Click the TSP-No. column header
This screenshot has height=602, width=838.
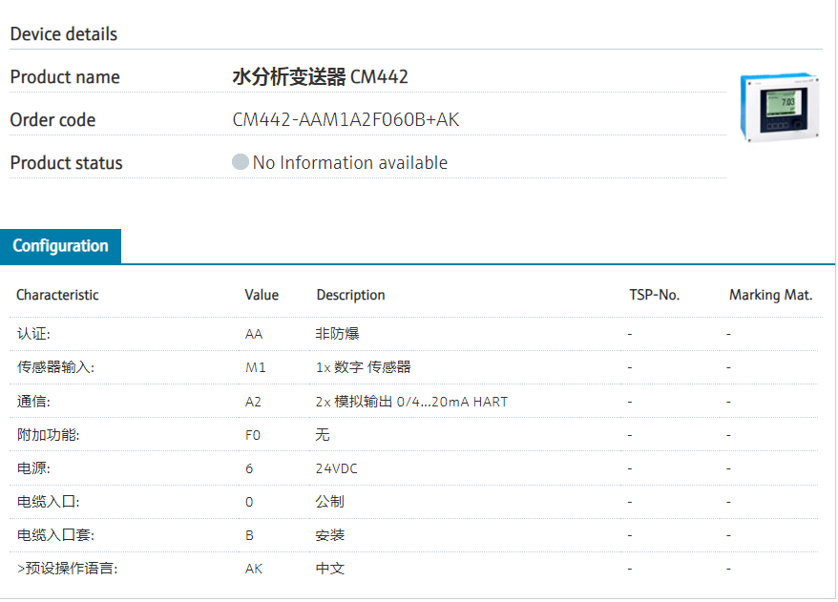click(x=654, y=295)
